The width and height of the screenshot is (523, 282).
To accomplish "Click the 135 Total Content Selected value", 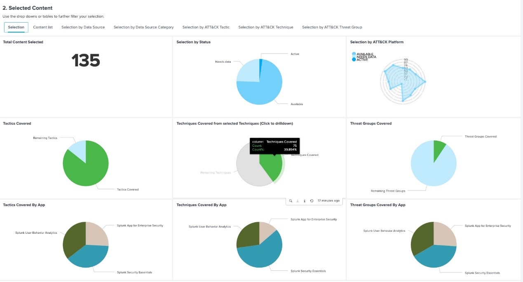I will point(86,61).
